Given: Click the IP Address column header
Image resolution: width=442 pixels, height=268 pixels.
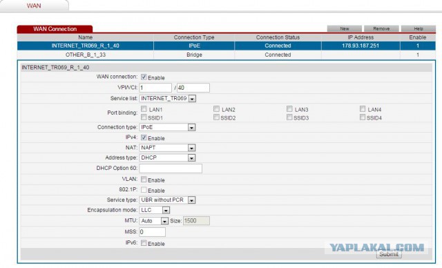Looking at the screenshot, I should pos(361,37).
